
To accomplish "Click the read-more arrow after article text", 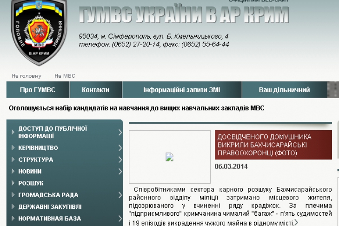I will coord(296,222).
